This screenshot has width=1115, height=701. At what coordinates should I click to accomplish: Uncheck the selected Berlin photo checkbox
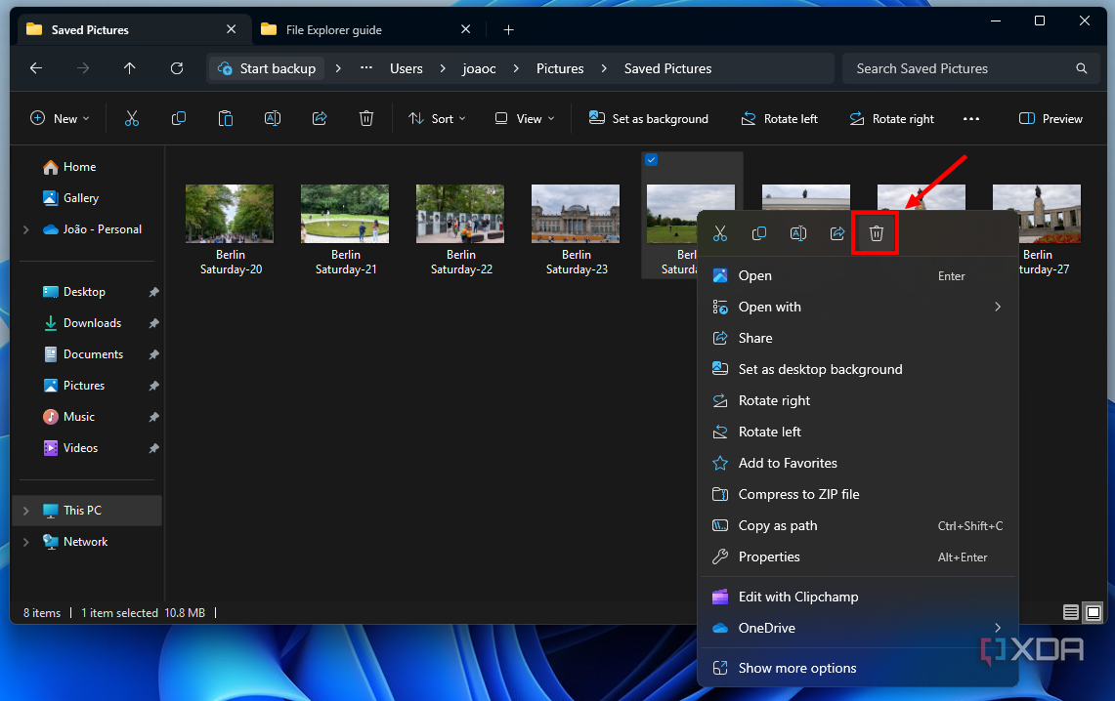click(x=651, y=159)
